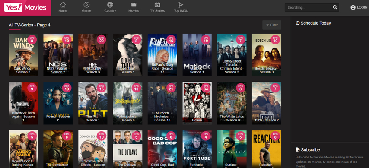Viewport: 369px width, 168px height.
Task: Open The White Lotus Season 3 poster
Action: [x=232, y=103]
